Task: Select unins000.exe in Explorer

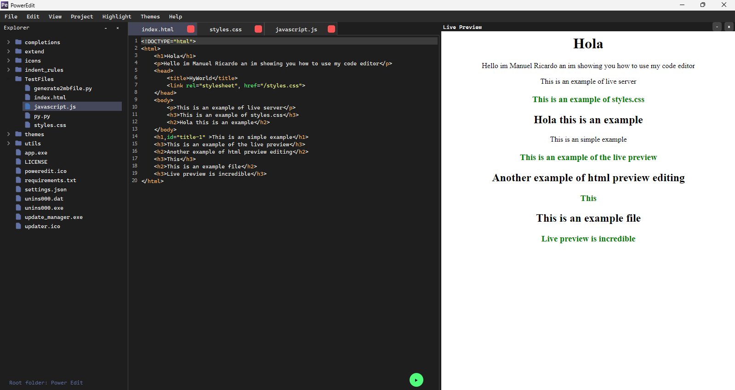Action: click(44, 208)
